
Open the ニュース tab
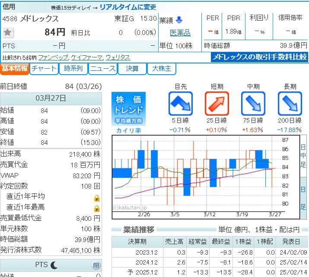[103, 69]
